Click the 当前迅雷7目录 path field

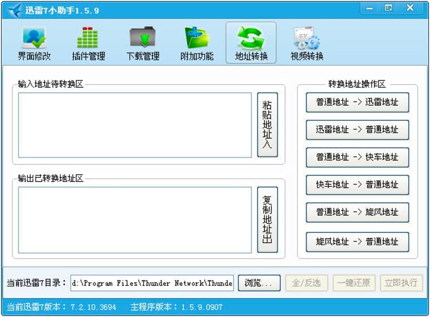click(x=152, y=283)
